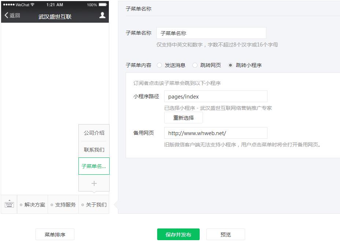Click the WiFi signal icon
This screenshot has height=242, width=340.
(33, 5)
